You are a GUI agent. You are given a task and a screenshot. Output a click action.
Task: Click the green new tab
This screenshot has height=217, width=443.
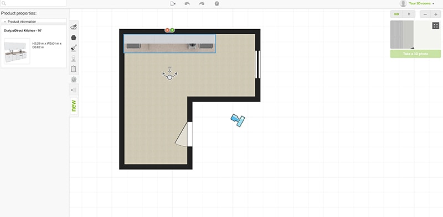[x=74, y=106]
